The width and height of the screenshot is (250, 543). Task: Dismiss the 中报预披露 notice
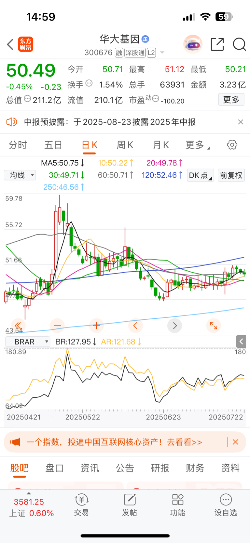(241, 122)
